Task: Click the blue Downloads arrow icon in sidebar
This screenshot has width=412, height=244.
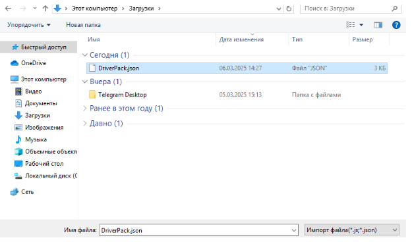Action: (18, 116)
